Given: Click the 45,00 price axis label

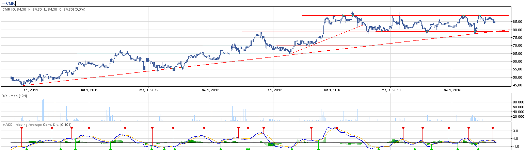Looking at the screenshot, I should pyautogui.click(x=518, y=85).
